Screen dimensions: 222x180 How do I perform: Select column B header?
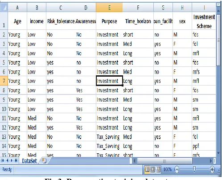point(37,8)
